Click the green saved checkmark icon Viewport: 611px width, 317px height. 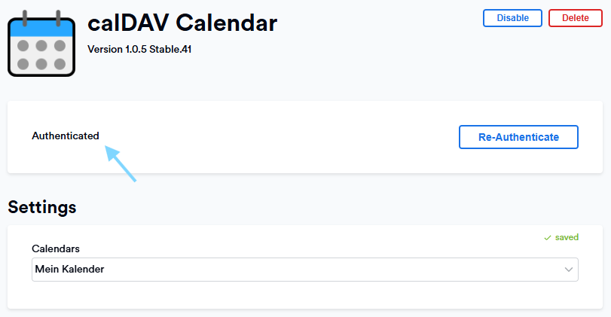tap(548, 237)
